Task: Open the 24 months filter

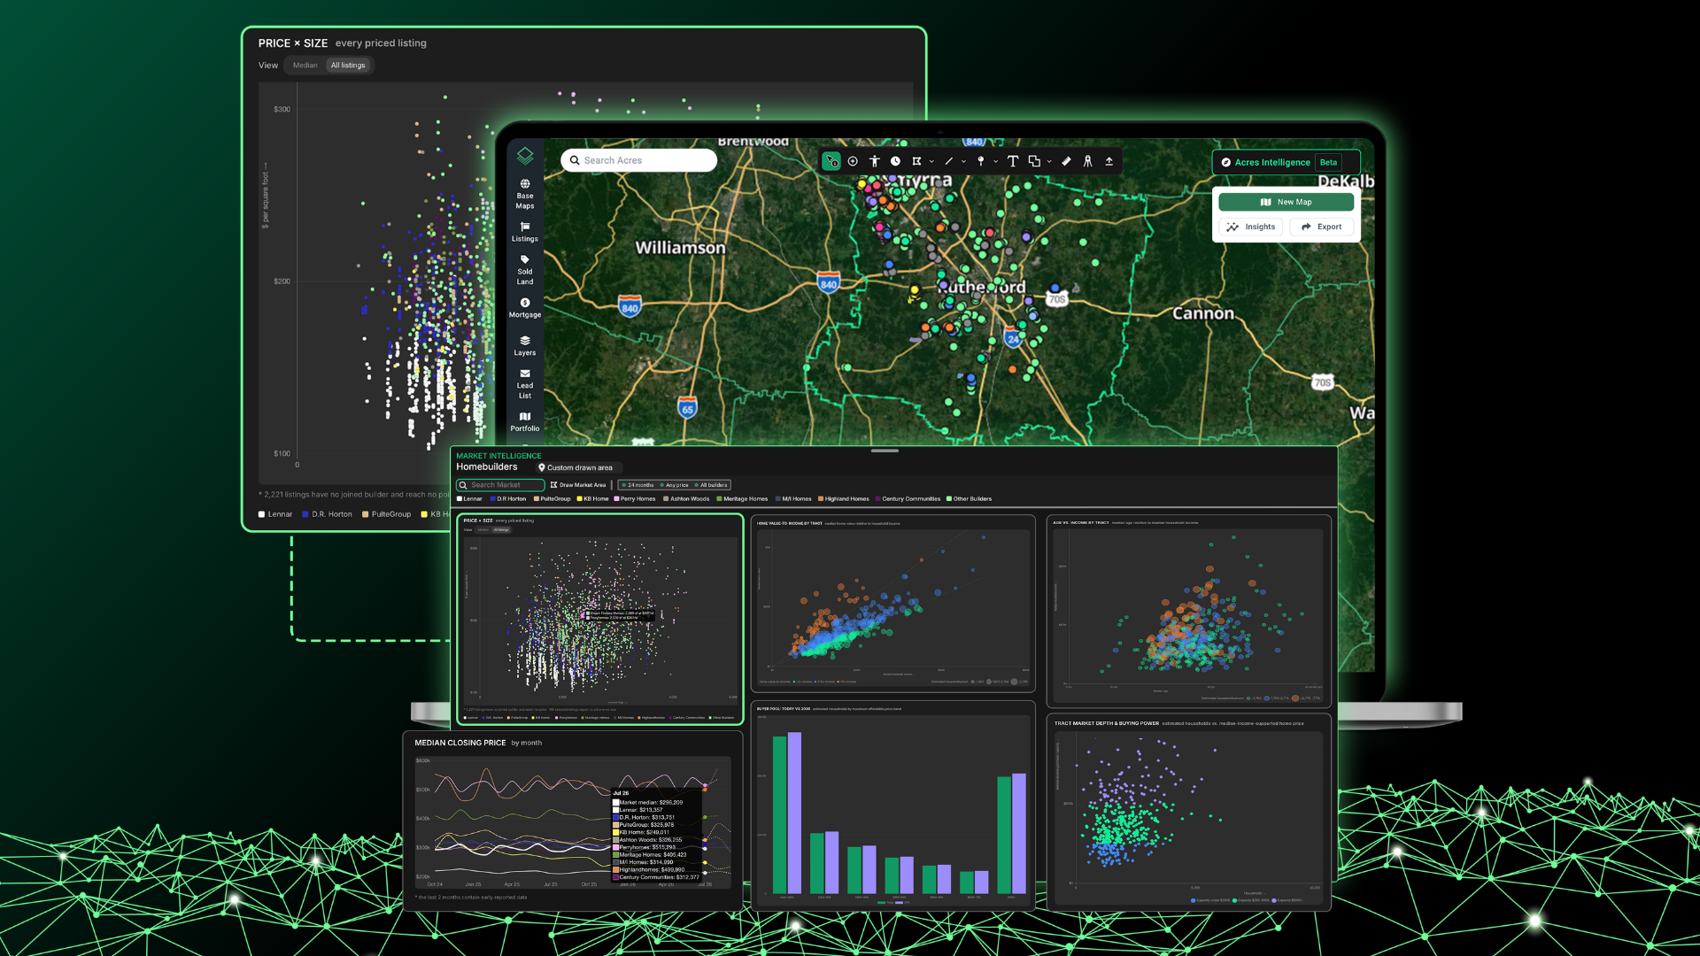Action: coord(637,485)
